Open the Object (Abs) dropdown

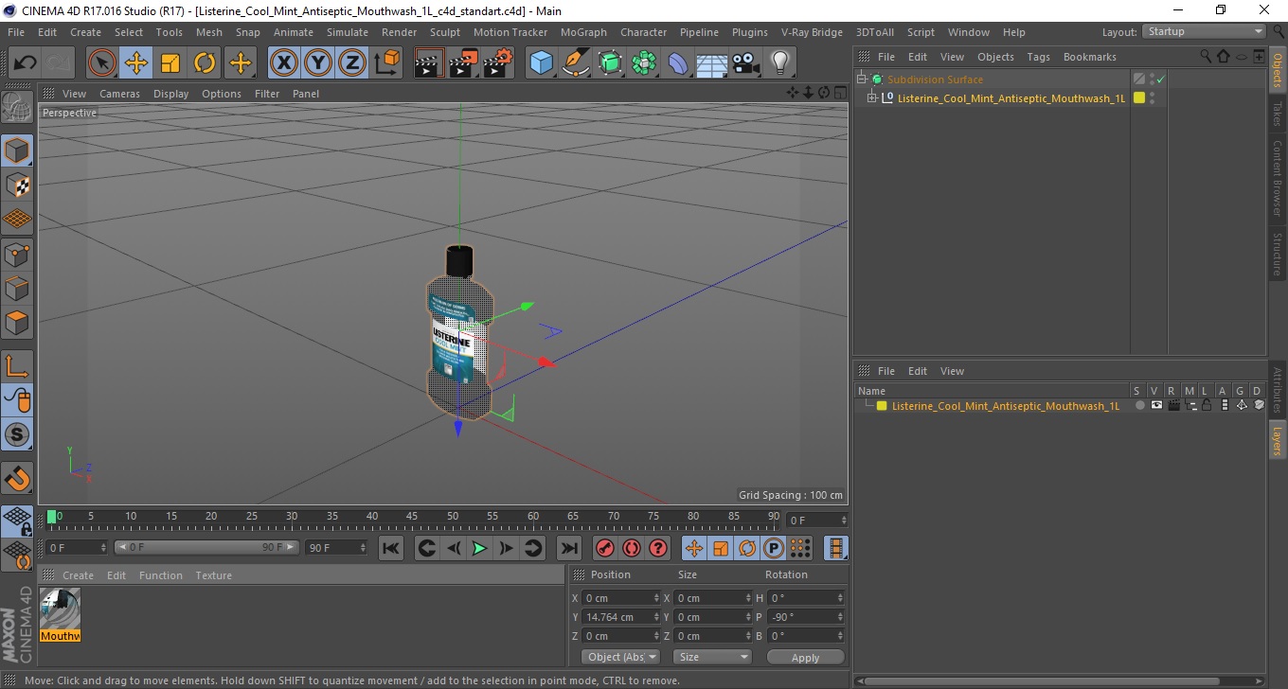click(x=620, y=657)
